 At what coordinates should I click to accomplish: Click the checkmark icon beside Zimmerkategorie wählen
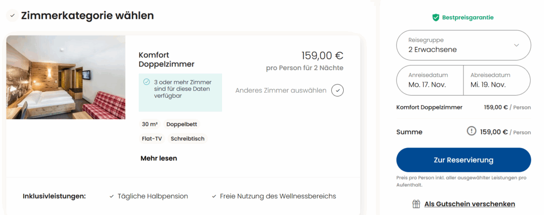[x=12, y=16]
